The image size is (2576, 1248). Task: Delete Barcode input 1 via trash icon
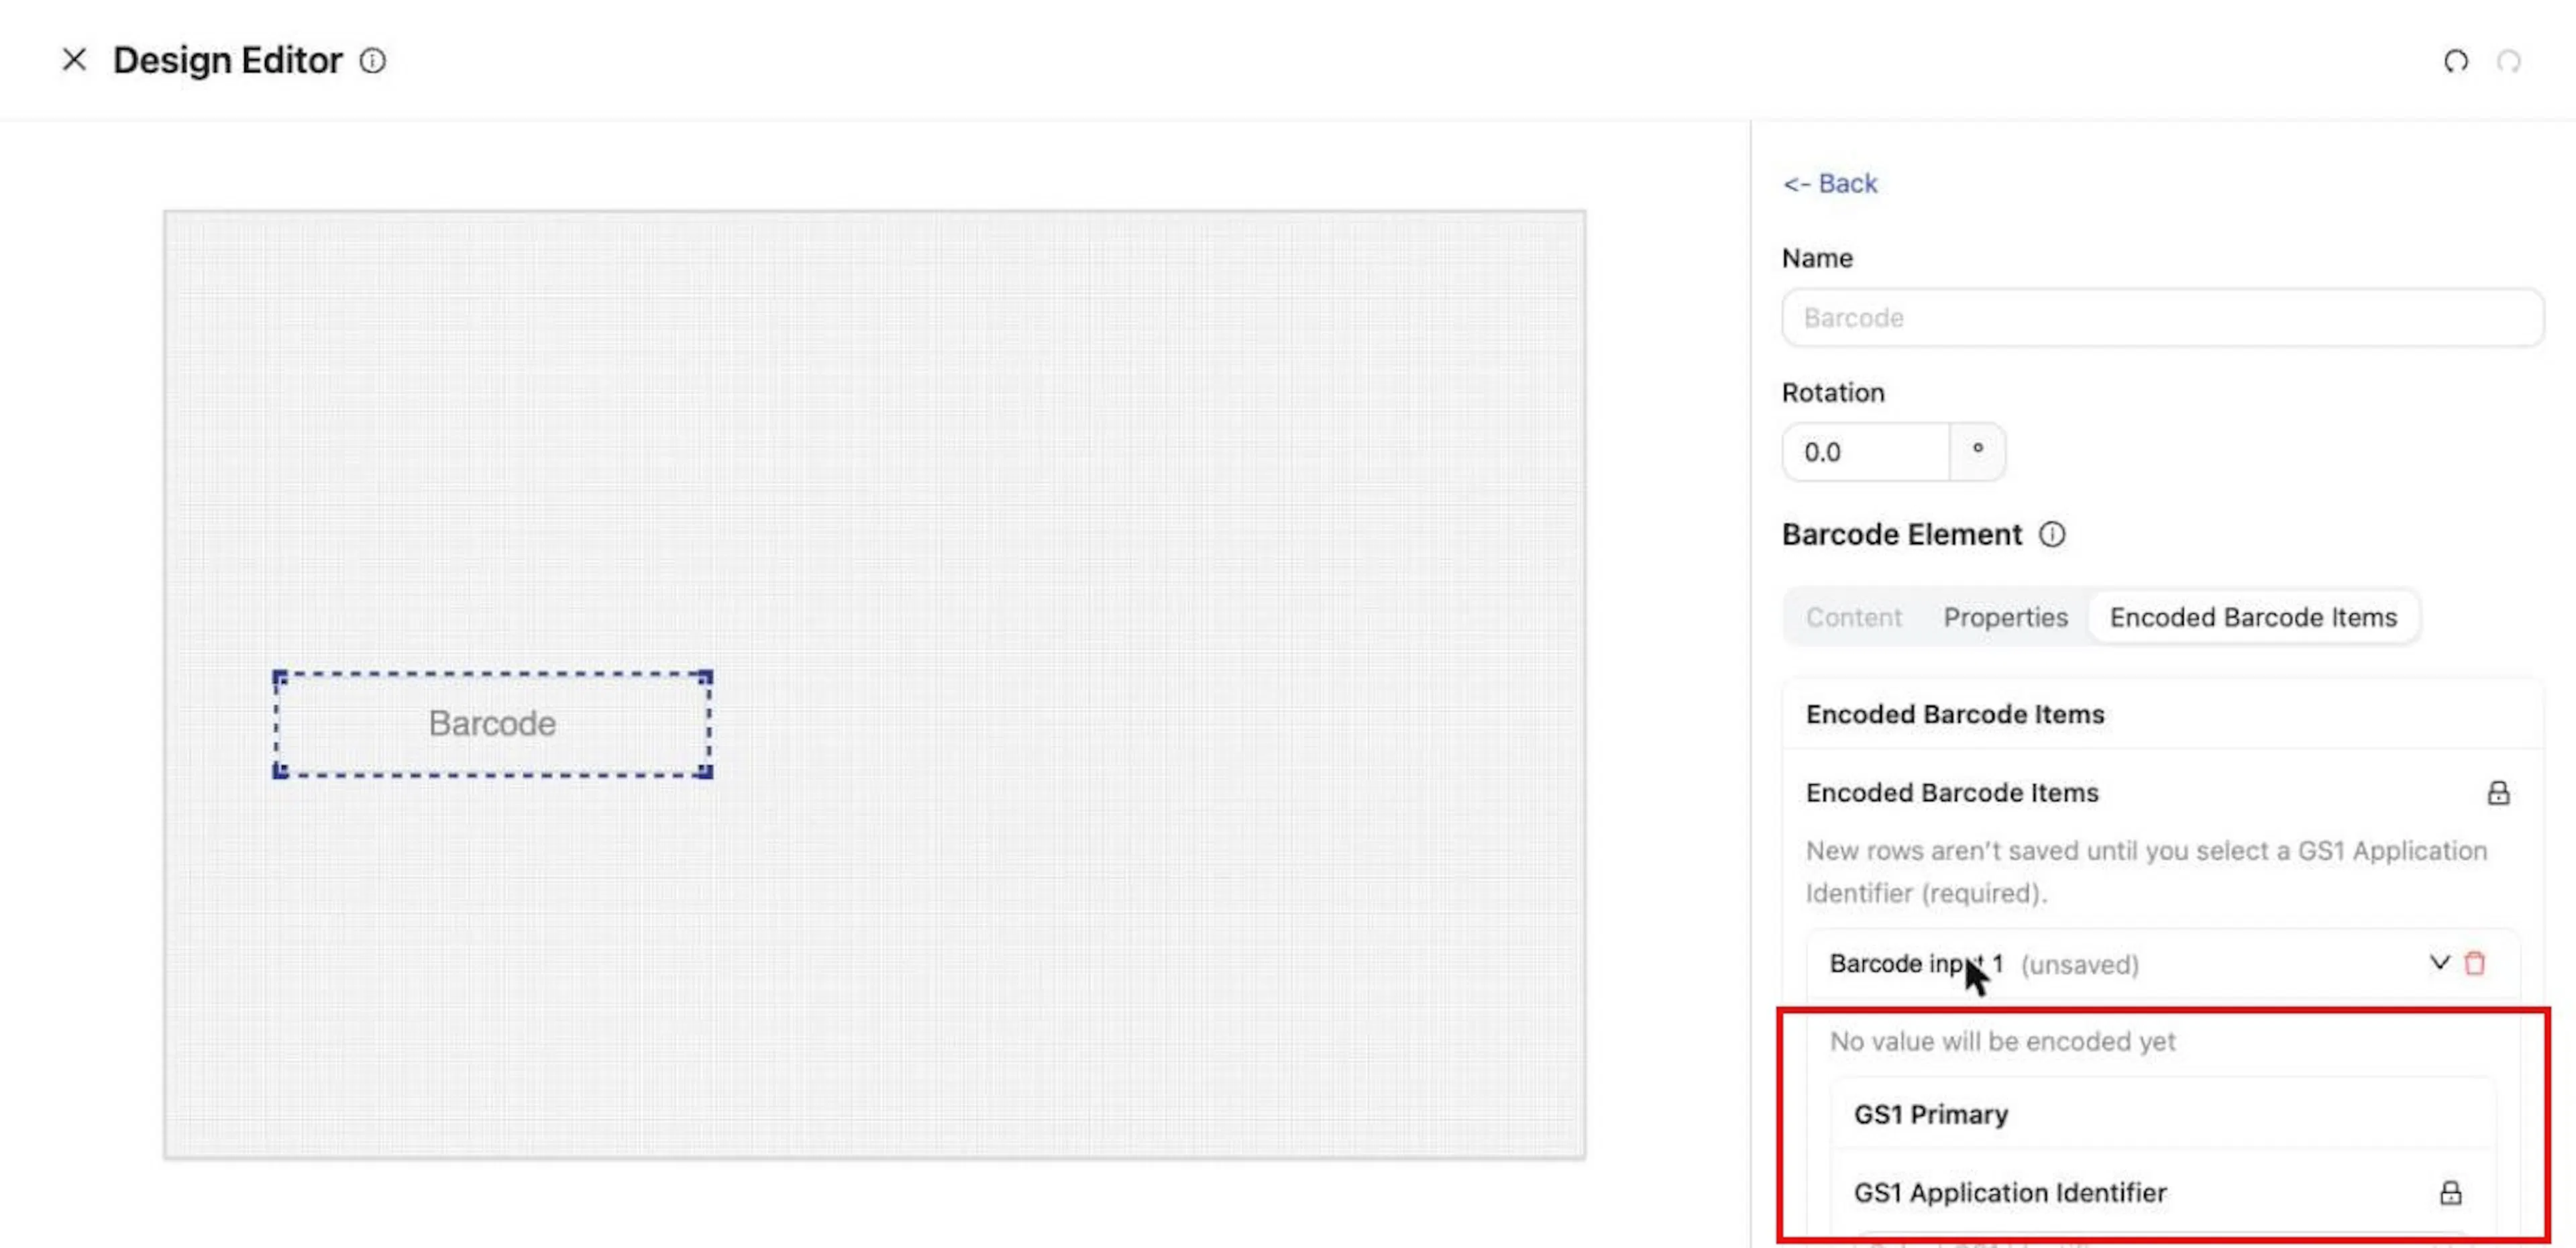click(x=2475, y=963)
